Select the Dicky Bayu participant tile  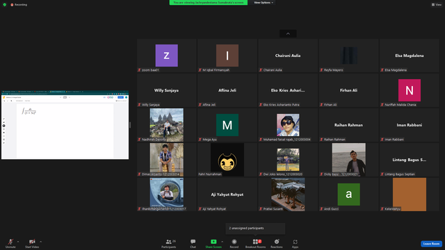coord(349,160)
